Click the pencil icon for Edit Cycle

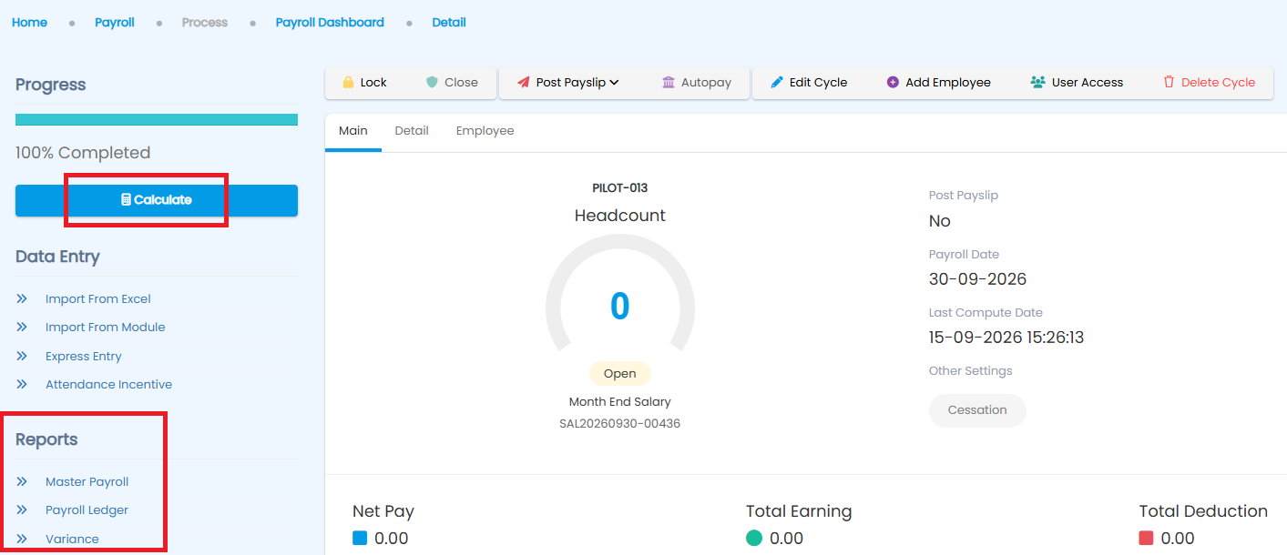pos(777,82)
